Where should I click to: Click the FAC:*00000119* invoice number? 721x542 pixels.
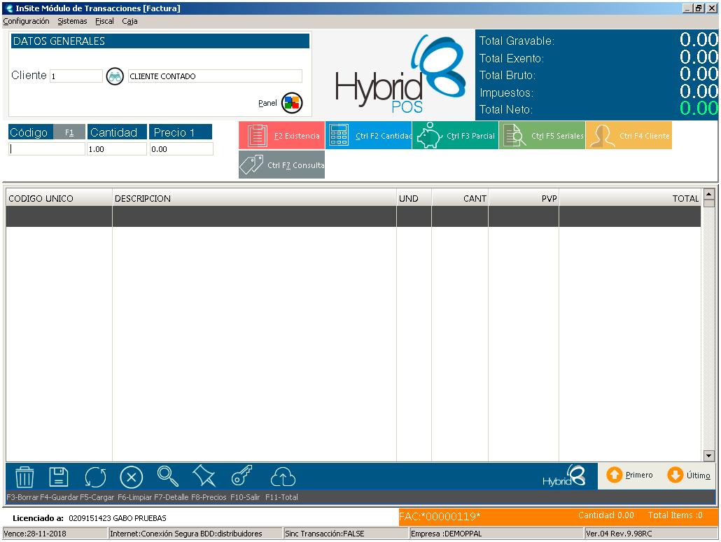coord(440,516)
